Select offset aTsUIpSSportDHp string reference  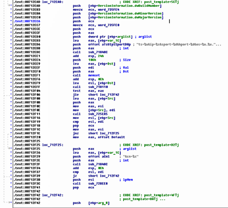(x=109, y=45)
